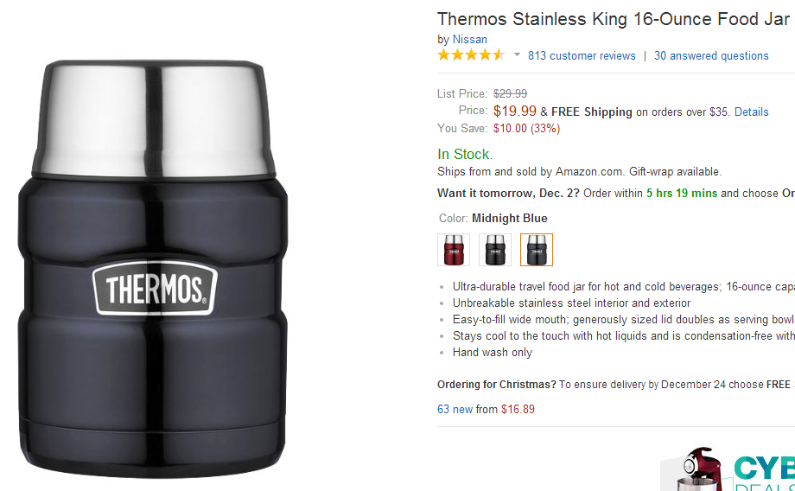Click the Hand wash only bullet
The width and height of the screenshot is (795, 491).
(x=492, y=352)
